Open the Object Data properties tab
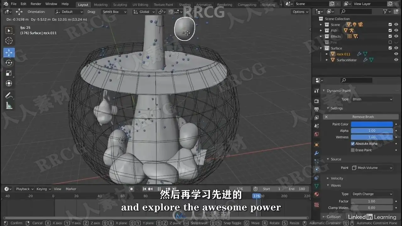The width and height of the screenshot is (402, 226). [x=317, y=186]
